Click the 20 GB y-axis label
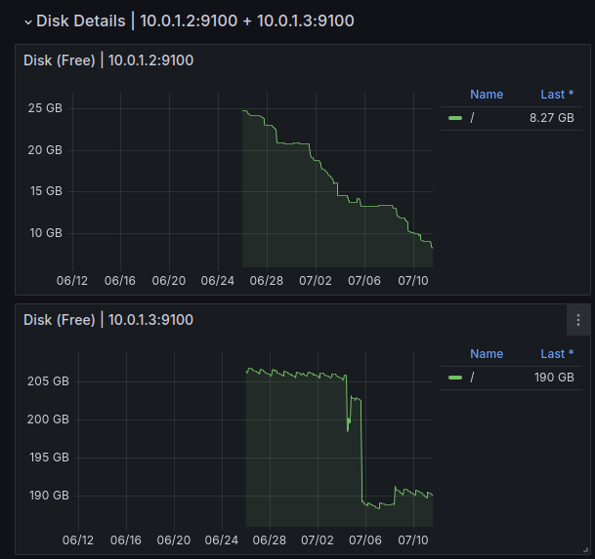This screenshot has width=595, height=559. (x=45, y=150)
